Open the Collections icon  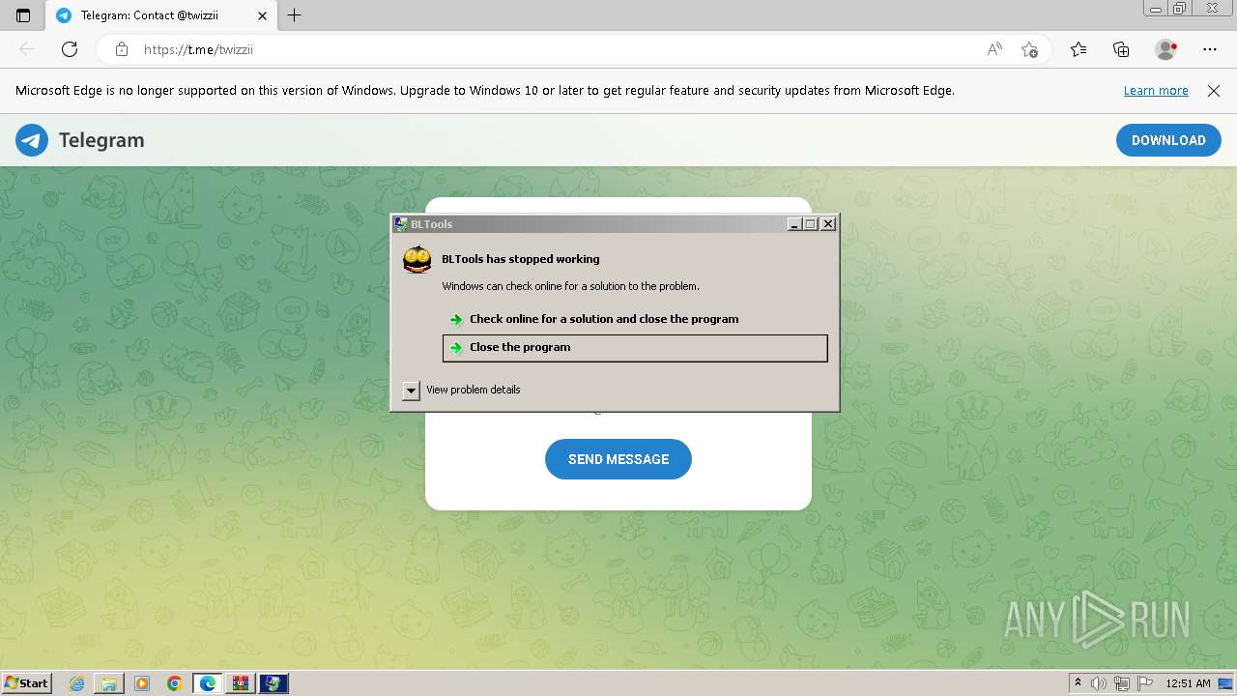(x=1121, y=49)
